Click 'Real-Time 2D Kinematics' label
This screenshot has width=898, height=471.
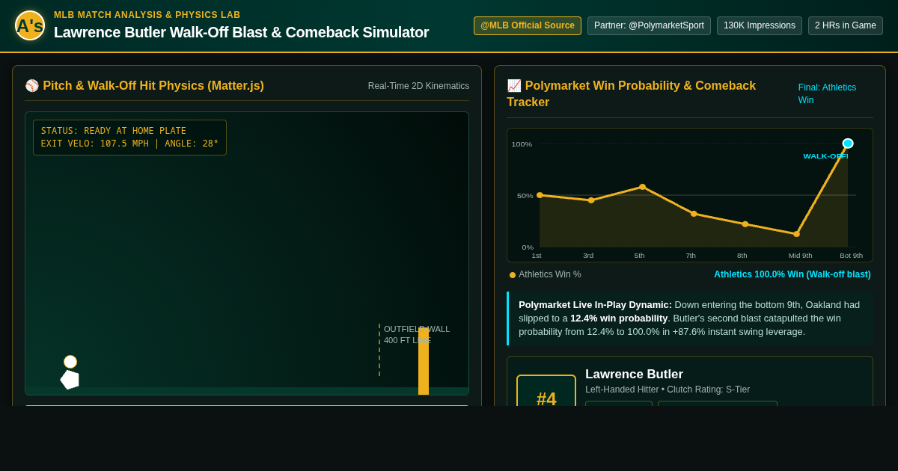tap(418, 86)
